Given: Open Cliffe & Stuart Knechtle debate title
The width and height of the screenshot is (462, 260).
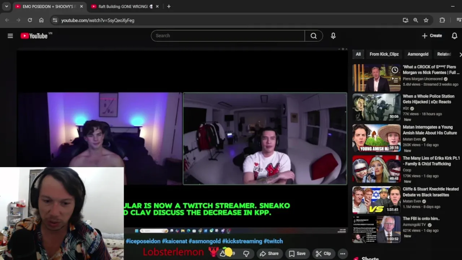Looking at the screenshot, I should tap(431, 192).
